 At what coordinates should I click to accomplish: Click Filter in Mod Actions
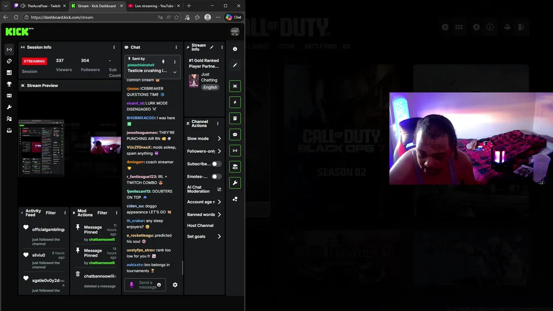pyautogui.click(x=102, y=213)
